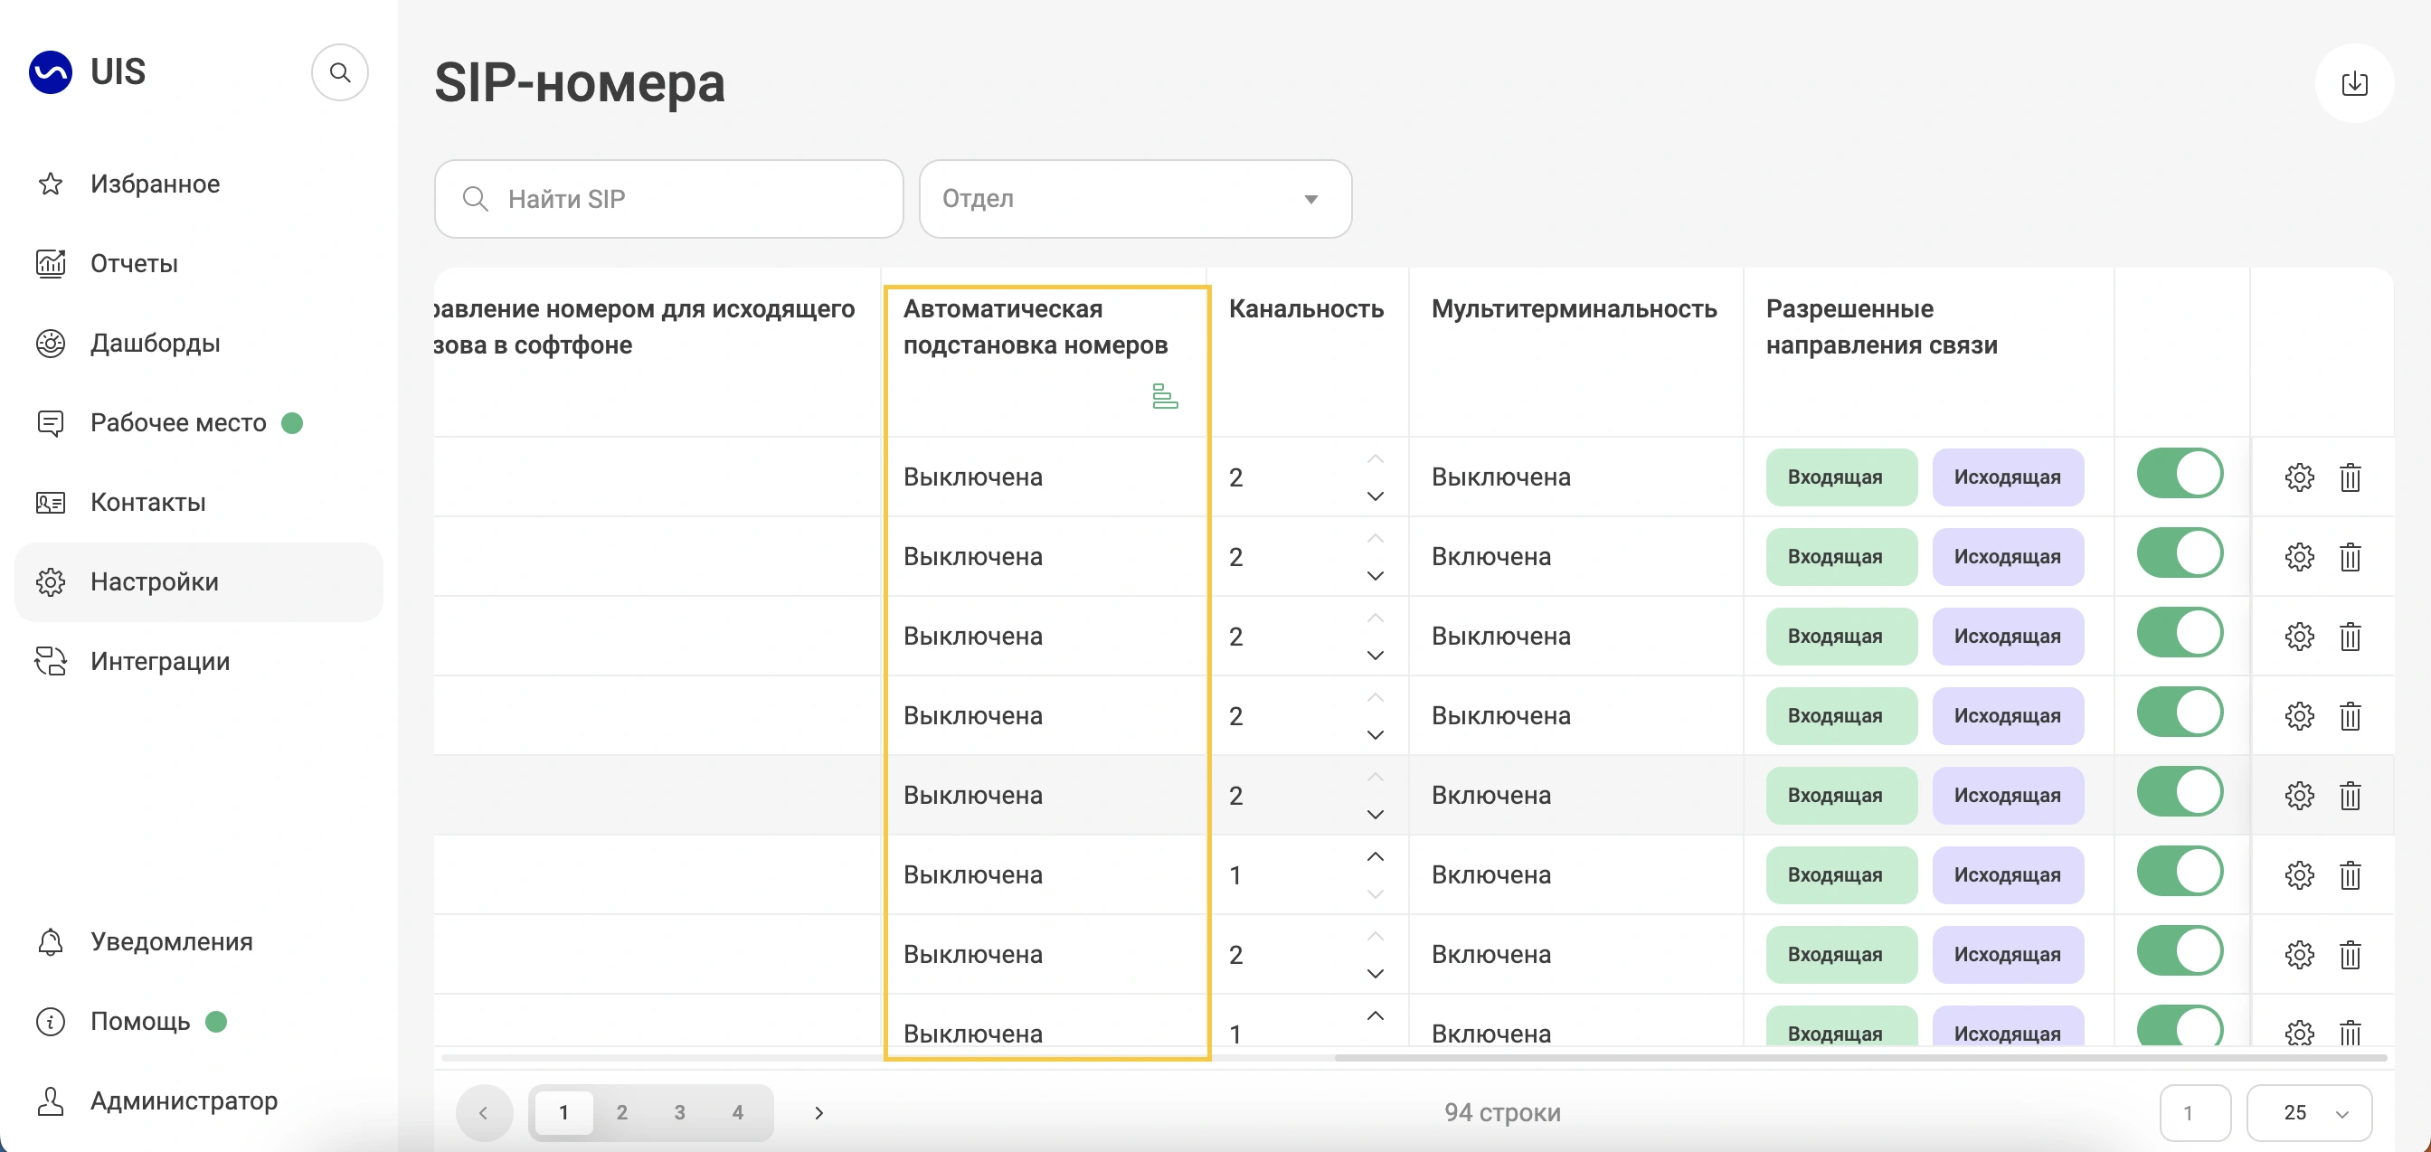The image size is (2431, 1152).
Task: Disable the toggle switch in the fourth row
Action: point(2179,713)
